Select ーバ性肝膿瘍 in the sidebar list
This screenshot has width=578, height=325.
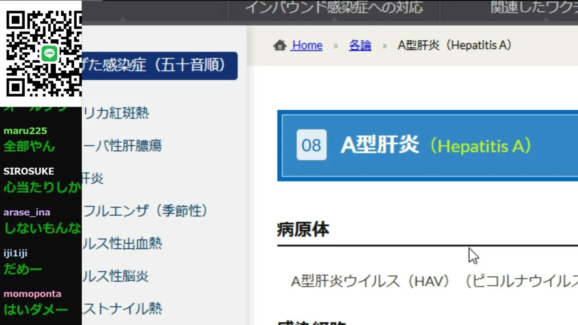[122, 146]
